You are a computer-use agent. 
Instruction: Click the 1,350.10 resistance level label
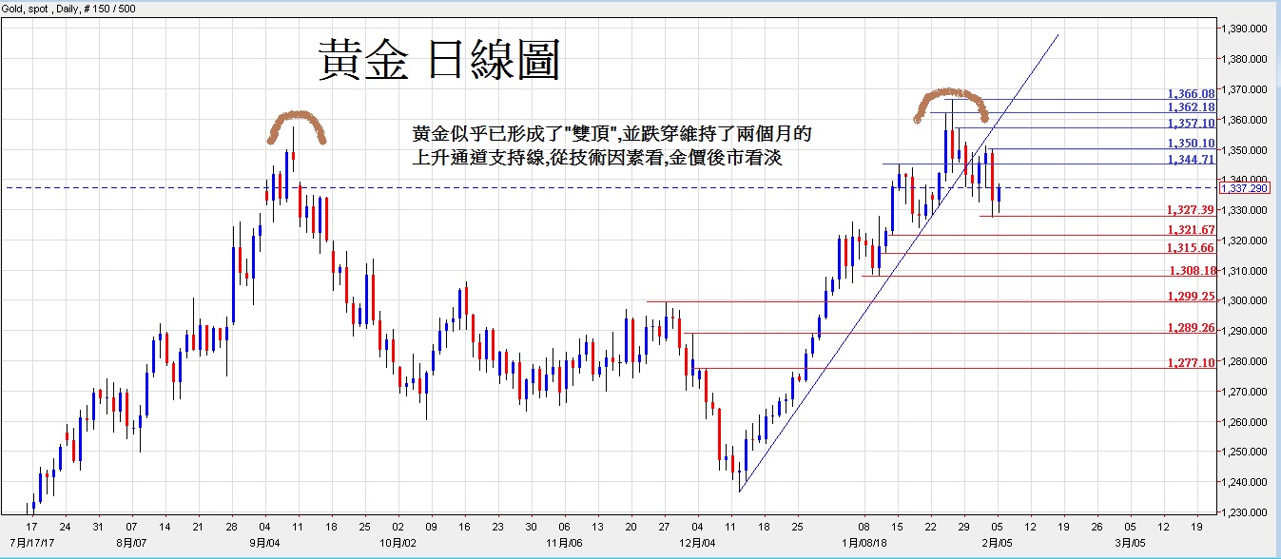(1191, 144)
